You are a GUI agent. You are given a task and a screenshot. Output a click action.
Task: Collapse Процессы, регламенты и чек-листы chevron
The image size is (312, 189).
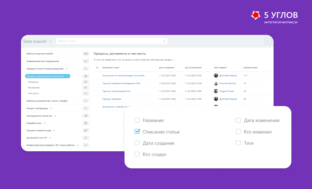click(x=67, y=76)
